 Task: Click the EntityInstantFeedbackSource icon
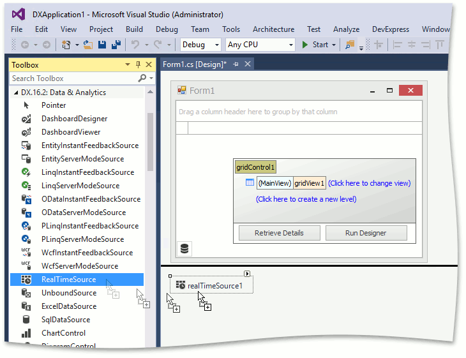coord(26,145)
